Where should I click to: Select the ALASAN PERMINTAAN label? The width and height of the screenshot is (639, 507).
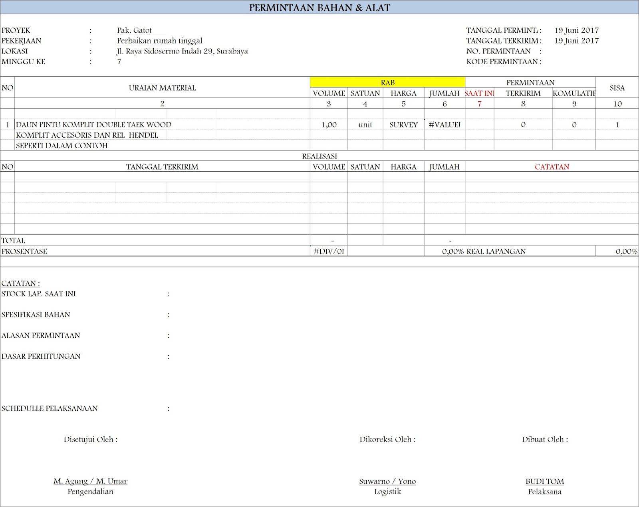pos(41,335)
